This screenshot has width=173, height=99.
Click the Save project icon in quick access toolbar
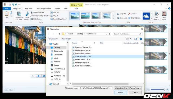pyautogui.click(x=10, y=5)
